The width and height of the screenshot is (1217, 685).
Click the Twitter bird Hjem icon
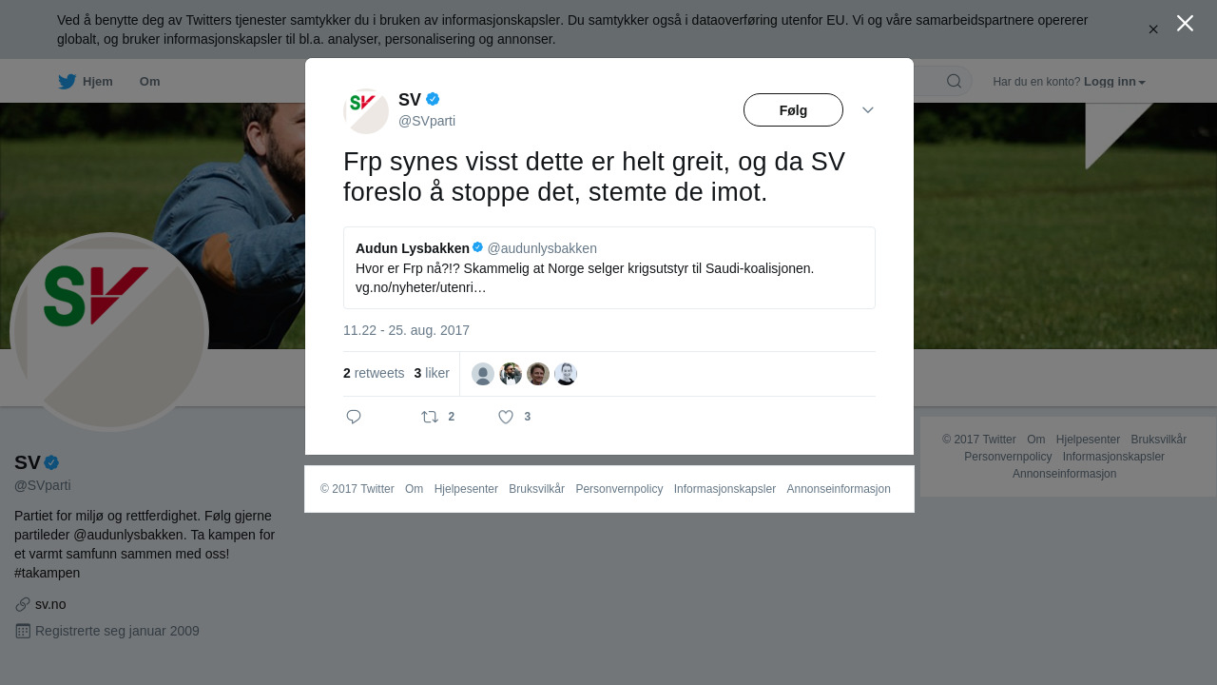tap(67, 82)
